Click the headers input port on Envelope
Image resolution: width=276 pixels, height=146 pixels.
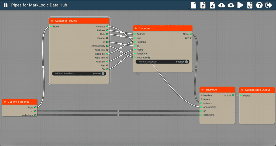[201, 95]
